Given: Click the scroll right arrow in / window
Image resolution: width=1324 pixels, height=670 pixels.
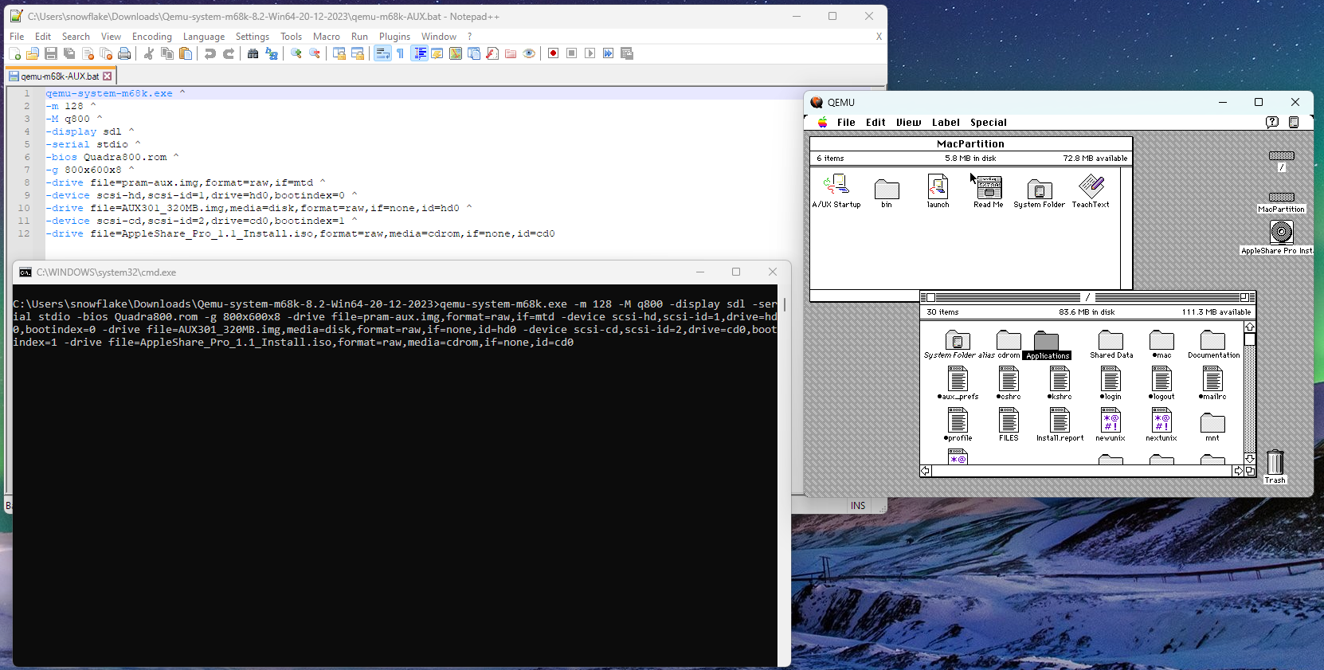Looking at the screenshot, I should pyautogui.click(x=1238, y=471).
